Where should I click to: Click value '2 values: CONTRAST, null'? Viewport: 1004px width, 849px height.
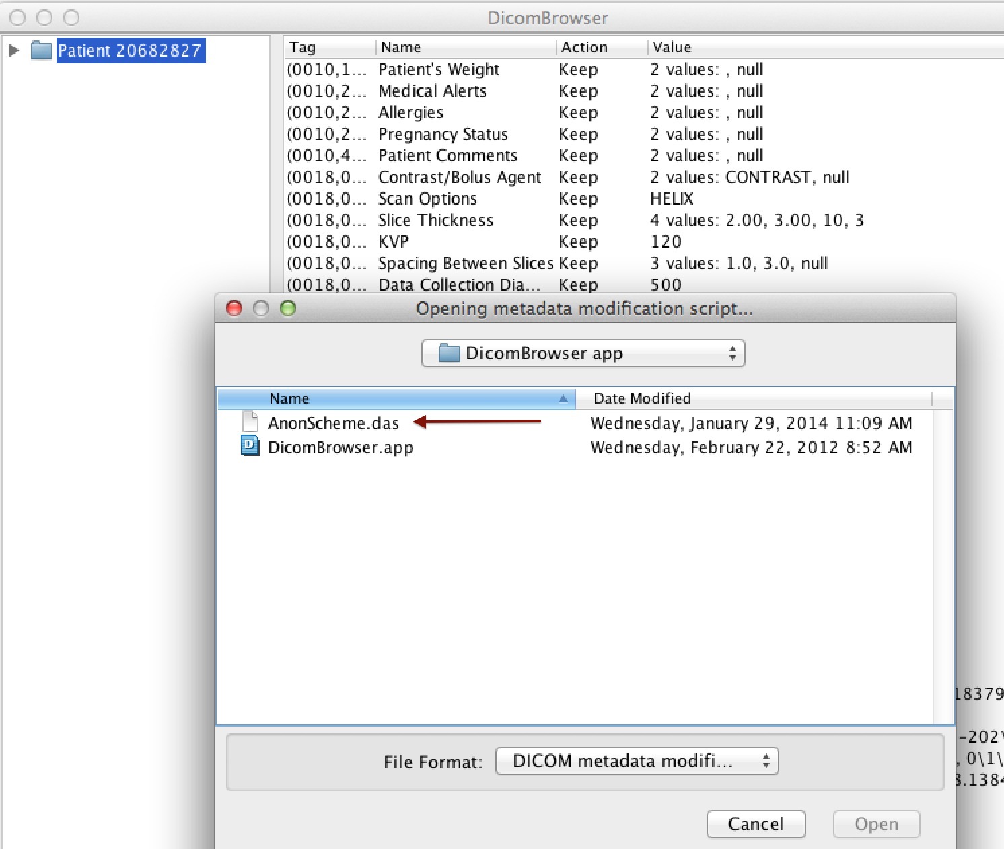750,177
